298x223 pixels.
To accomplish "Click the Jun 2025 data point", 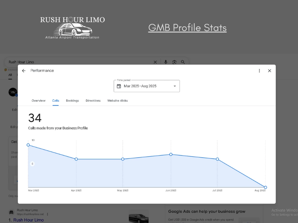I will pyautogui.click(x=171, y=155).
